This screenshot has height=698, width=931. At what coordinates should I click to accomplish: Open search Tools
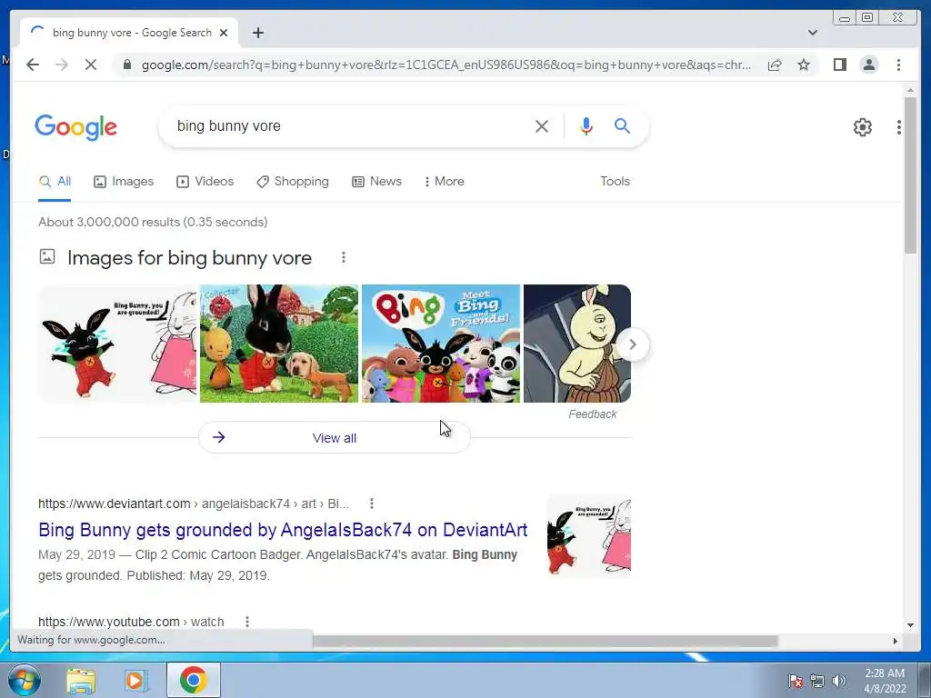point(615,182)
